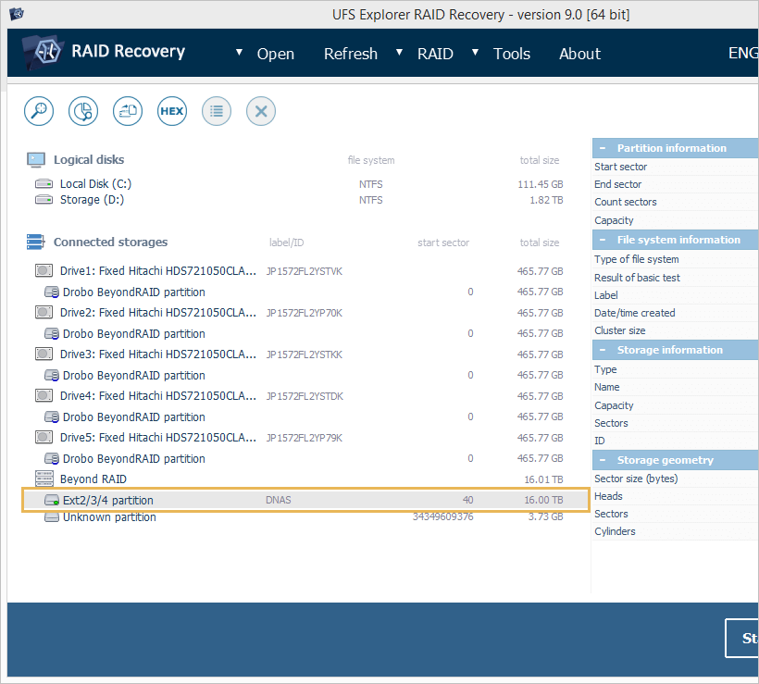Collapse the Storage information section
This screenshot has width=759, height=684.
603,350
